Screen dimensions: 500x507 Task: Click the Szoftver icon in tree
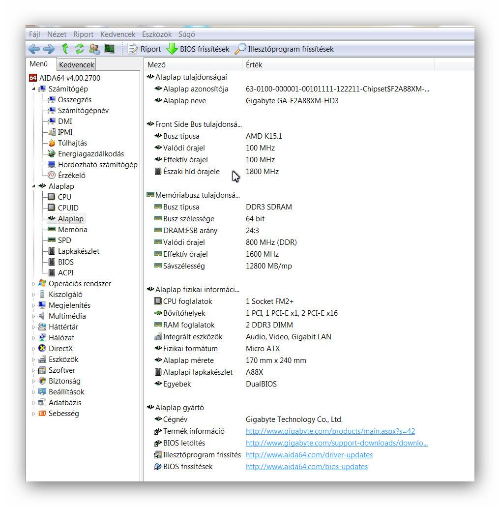(42, 370)
